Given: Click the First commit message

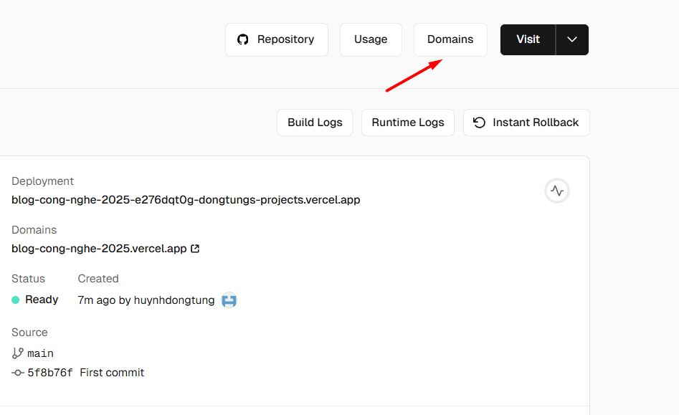Looking at the screenshot, I should pos(112,372).
